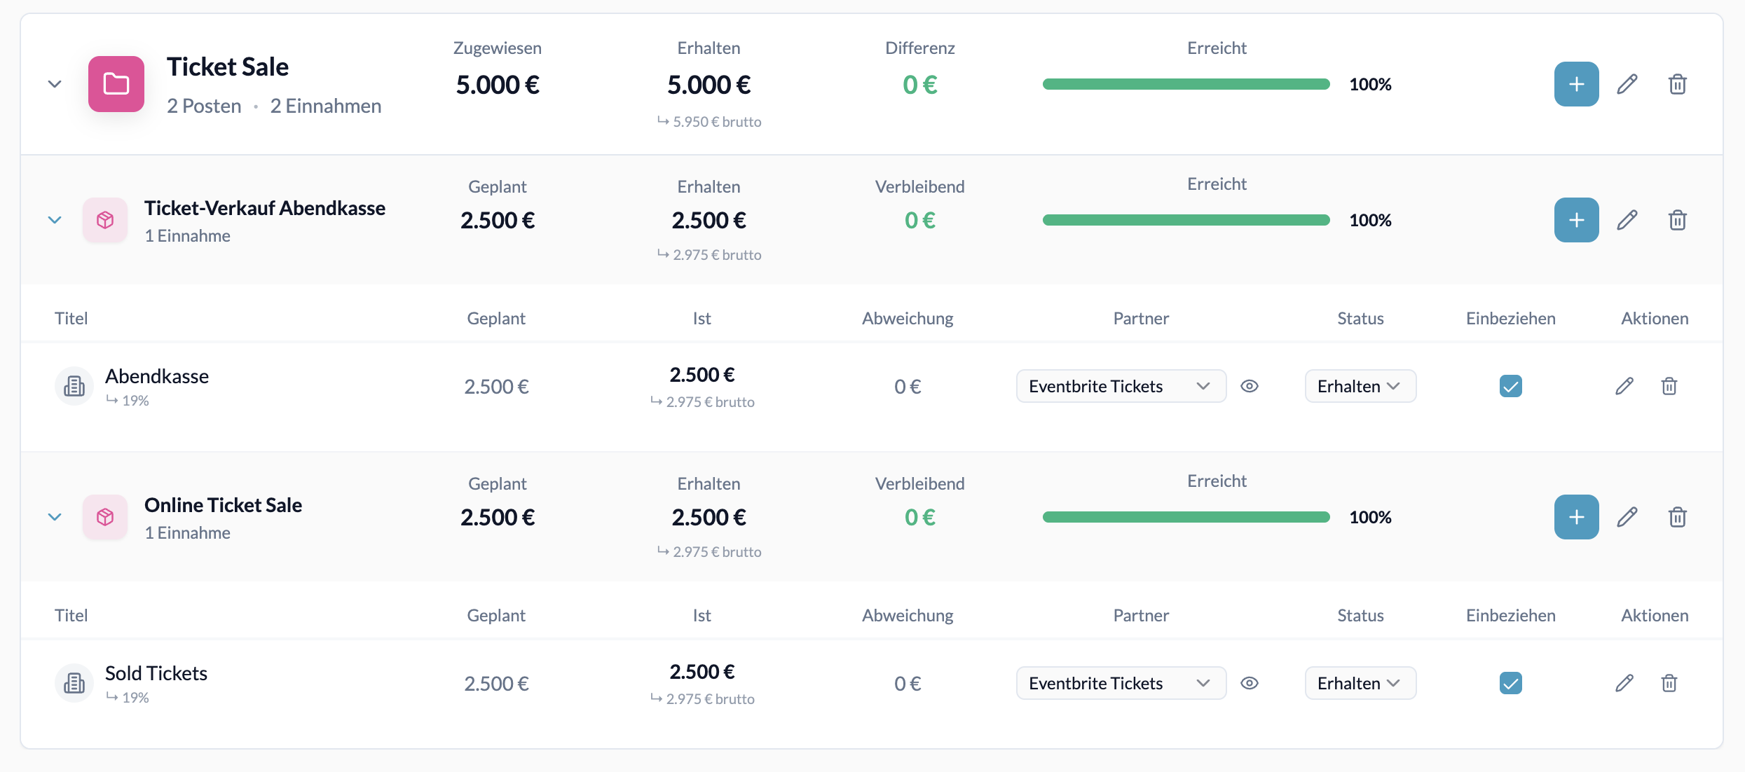Click the eye icon next to Eventbrite Tickets for Abendkasse
Viewport: 1745px width, 772px height.
[x=1251, y=385]
